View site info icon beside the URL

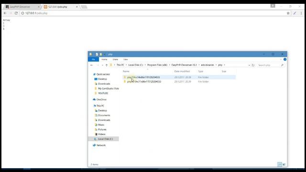tap(22, 13)
